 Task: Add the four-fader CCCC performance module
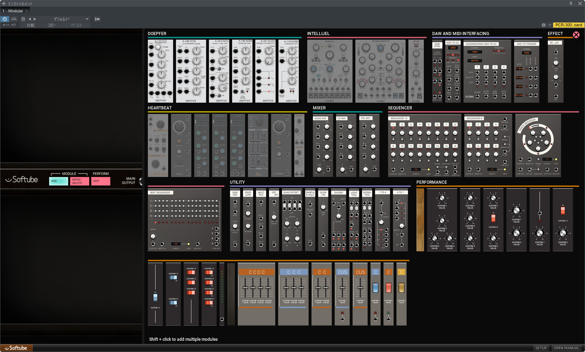pos(257,294)
